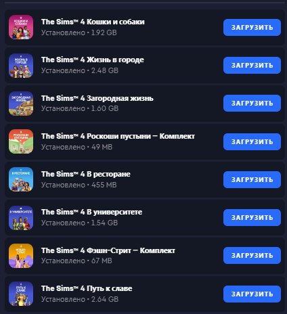Select The Sims 4 Кошки и собаки title

point(93,22)
